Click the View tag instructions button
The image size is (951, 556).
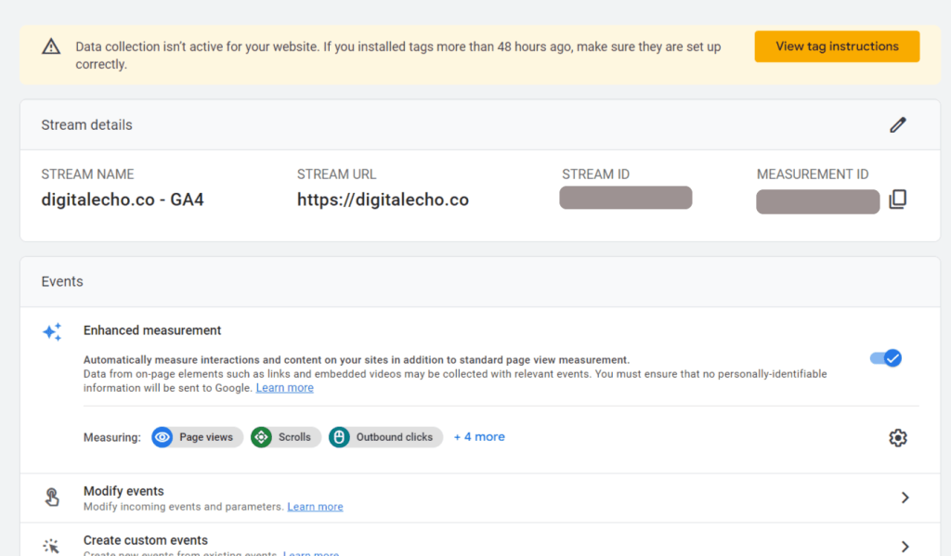837,46
